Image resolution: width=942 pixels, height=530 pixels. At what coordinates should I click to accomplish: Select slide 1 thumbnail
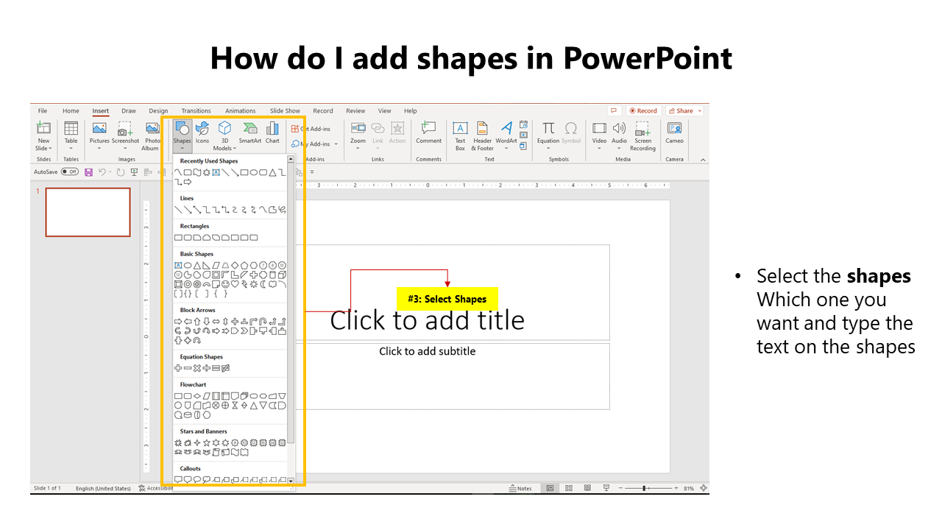(88, 212)
